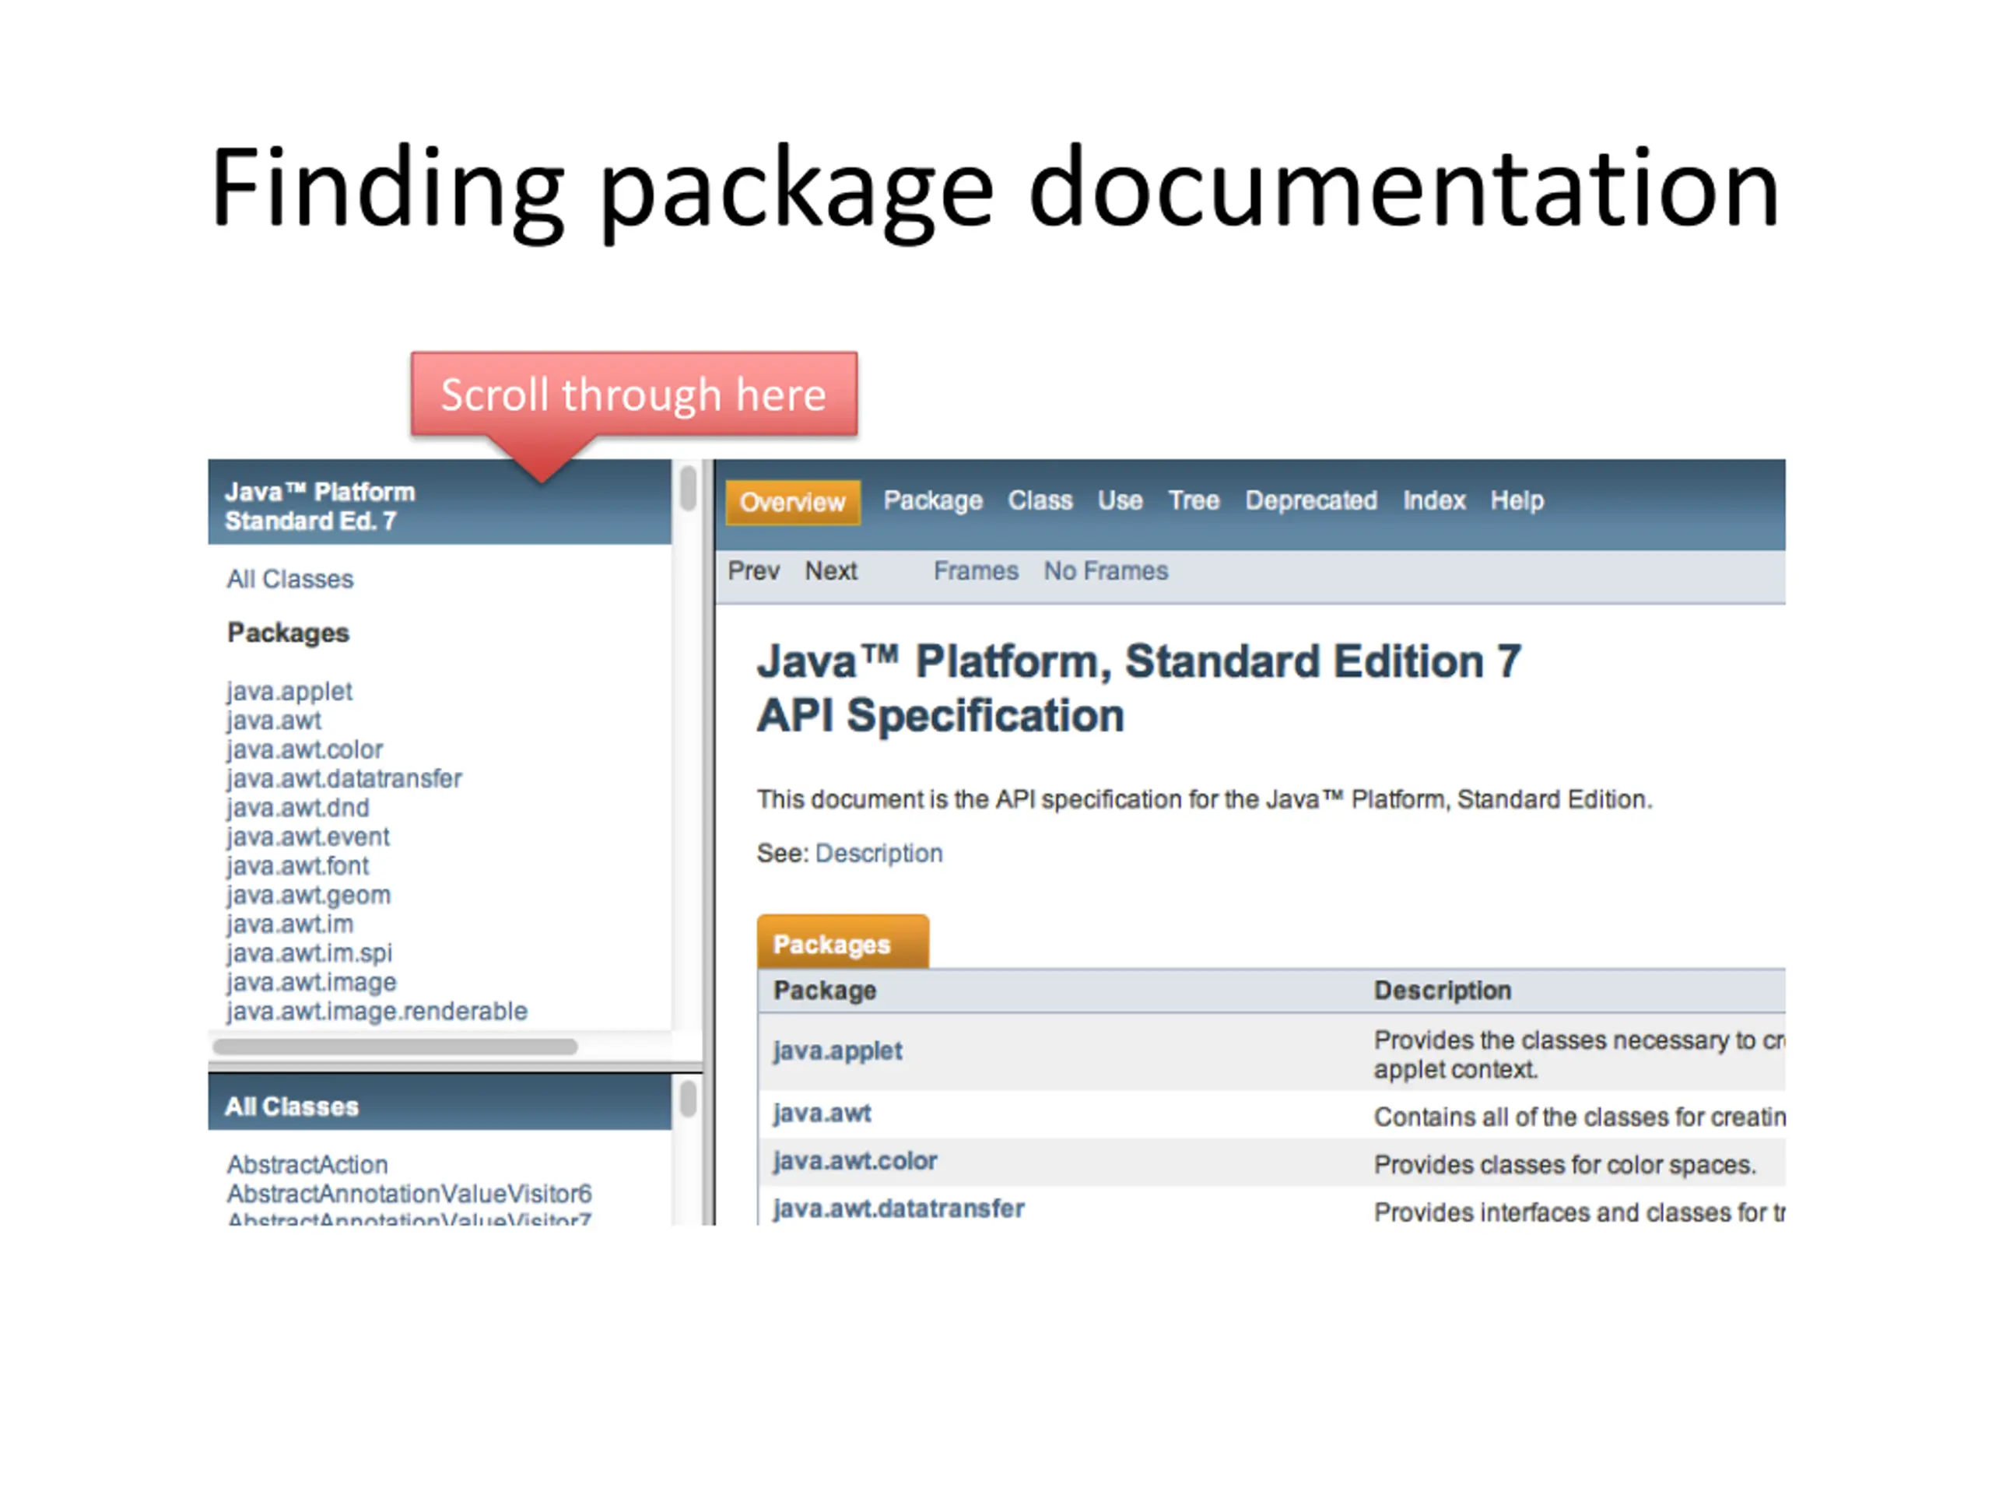The image size is (1992, 1494).
Task: Click the Package column header
Action: click(x=824, y=991)
